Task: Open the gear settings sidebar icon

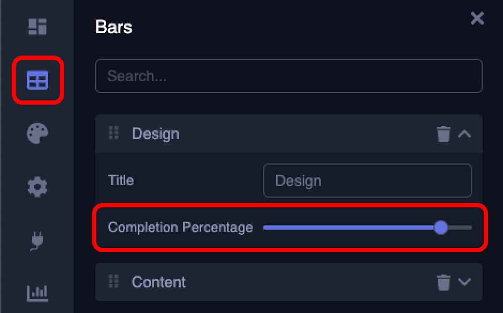Action: coord(37,186)
